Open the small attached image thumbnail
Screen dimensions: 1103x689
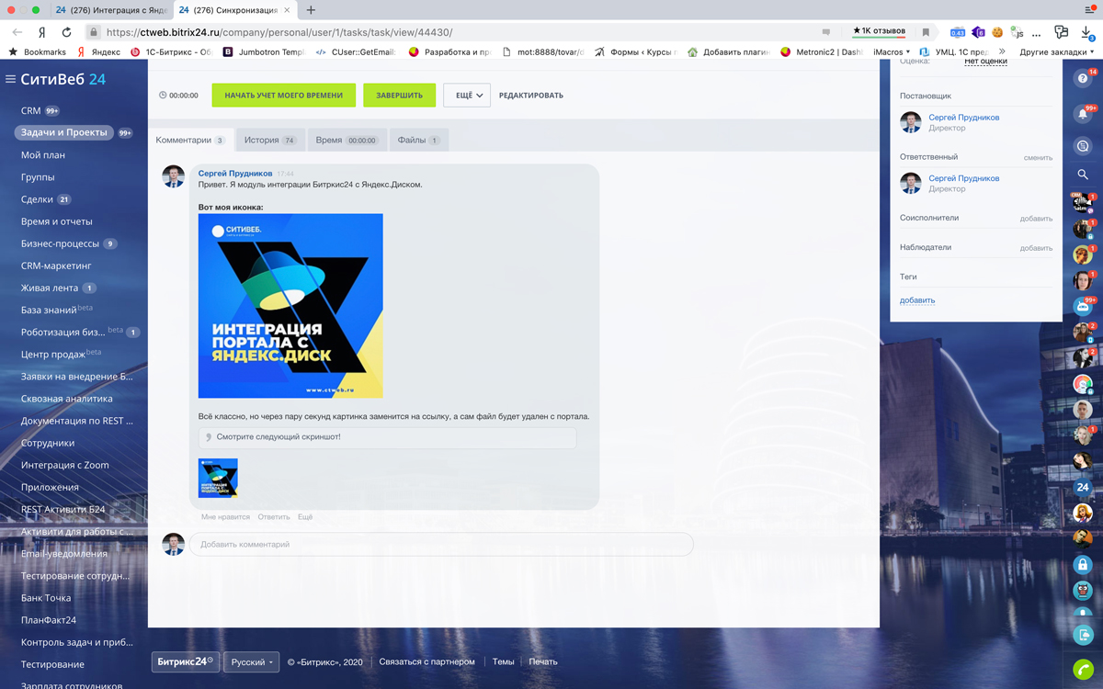[x=218, y=478]
